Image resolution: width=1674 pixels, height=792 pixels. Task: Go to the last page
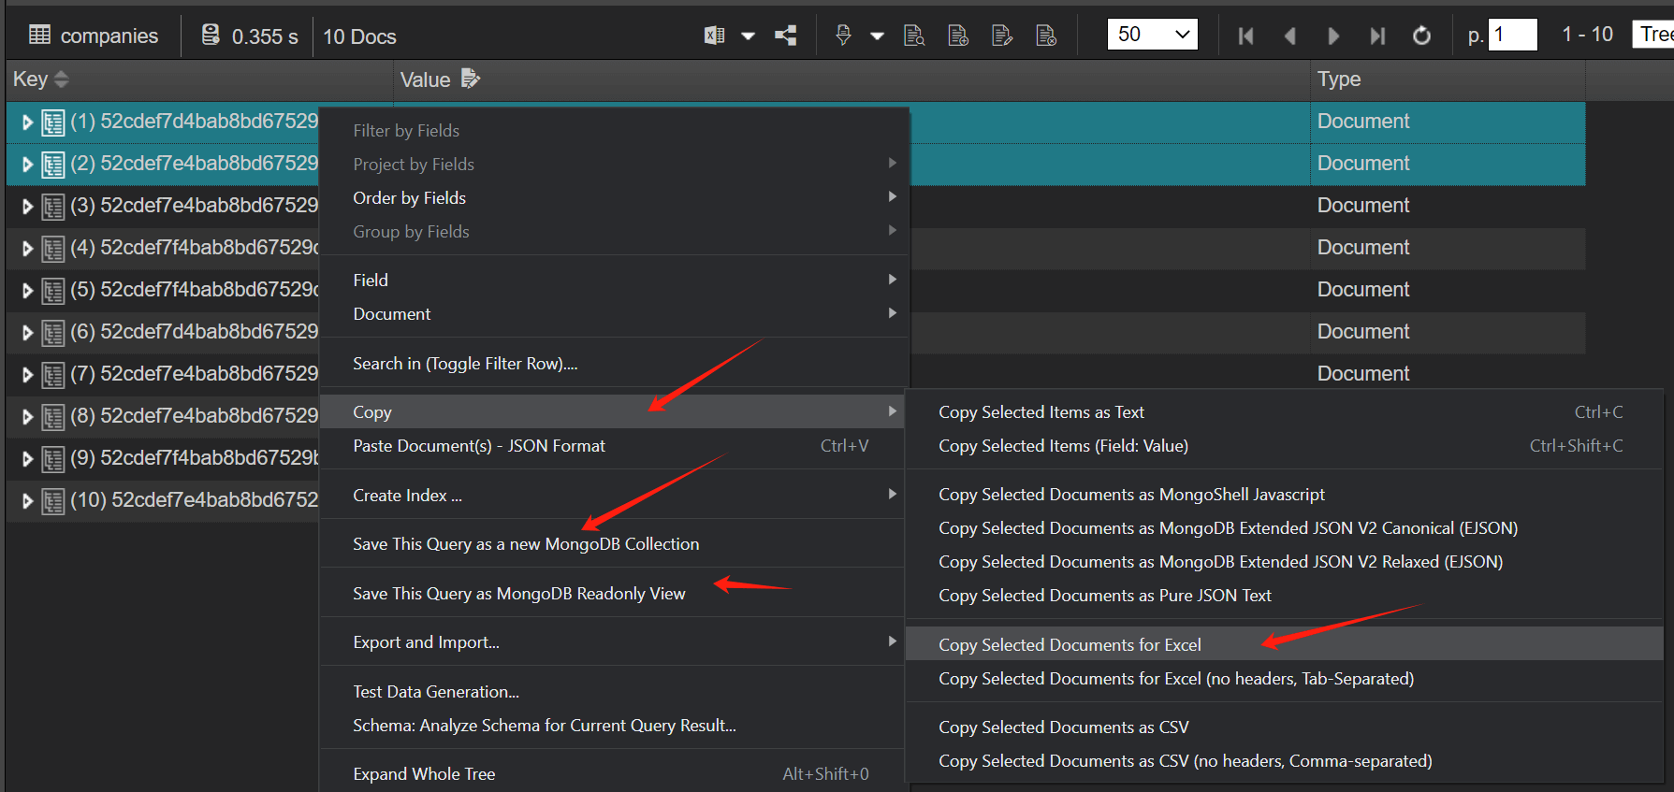(x=1377, y=36)
